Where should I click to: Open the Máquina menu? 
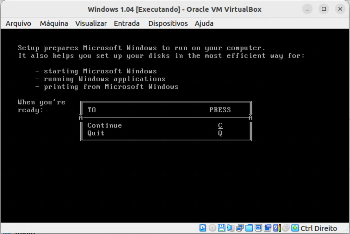click(54, 23)
